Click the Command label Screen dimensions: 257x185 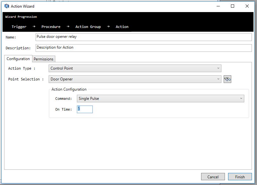64,99
